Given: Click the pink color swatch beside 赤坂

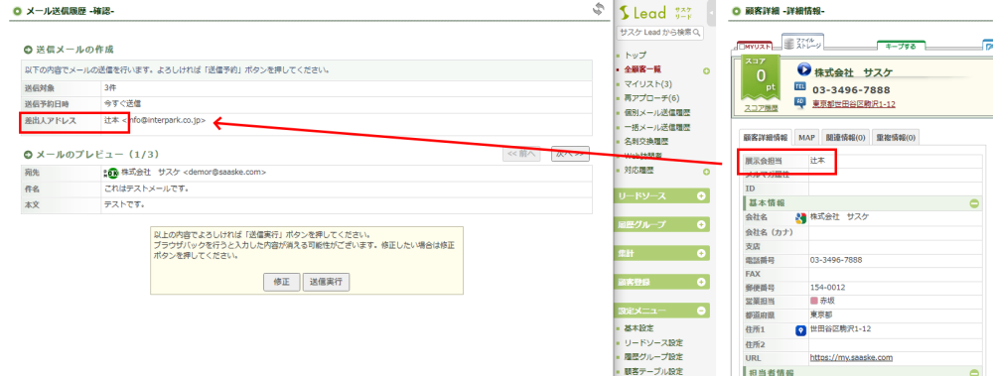Looking at the screenshot, I should (x=814, y=302).
